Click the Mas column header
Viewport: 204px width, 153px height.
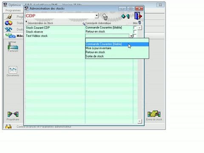coord(135,23)
